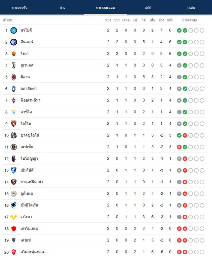Open team link อตาลันต้า
This screenshot has width=212, height=260.
[28, 88]
